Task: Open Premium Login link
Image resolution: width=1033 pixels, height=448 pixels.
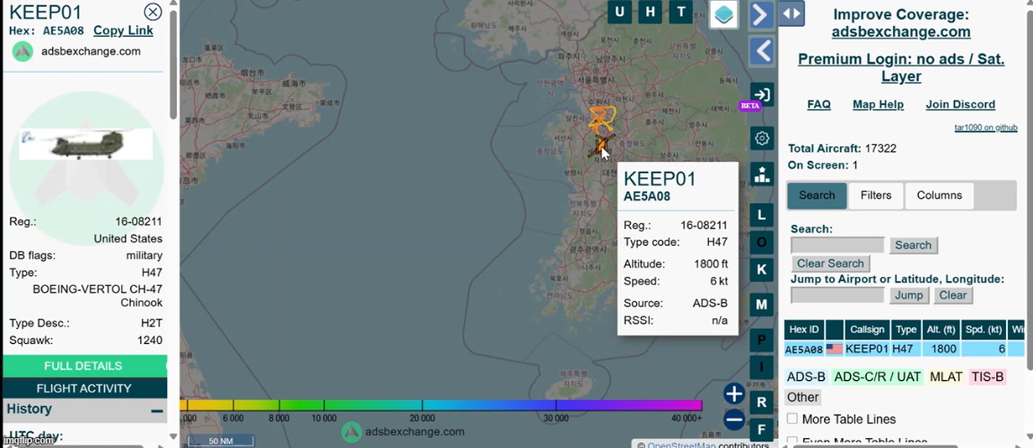Action: pos(901,68)
